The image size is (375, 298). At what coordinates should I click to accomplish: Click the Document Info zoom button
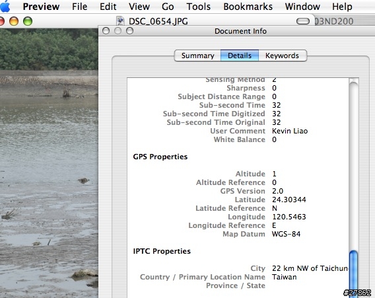tap(129, 31)
